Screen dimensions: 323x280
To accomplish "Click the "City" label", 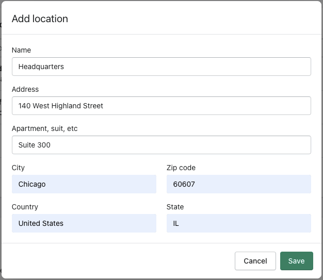I will tap(18, 168).
